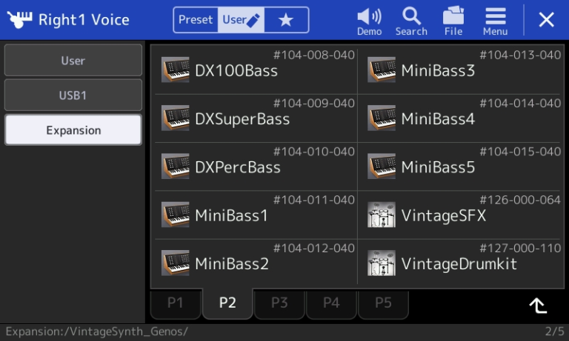Click the VintageDrumkit drum icon

(x=382, y=263)
